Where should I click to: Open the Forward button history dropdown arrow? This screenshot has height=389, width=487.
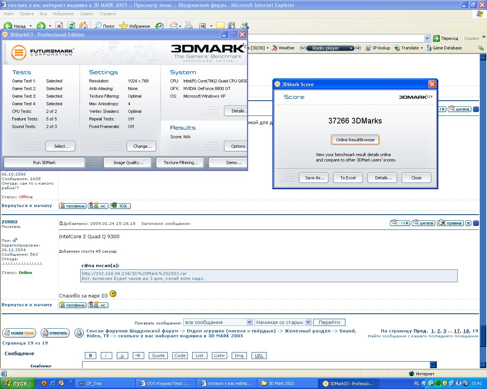50,26
